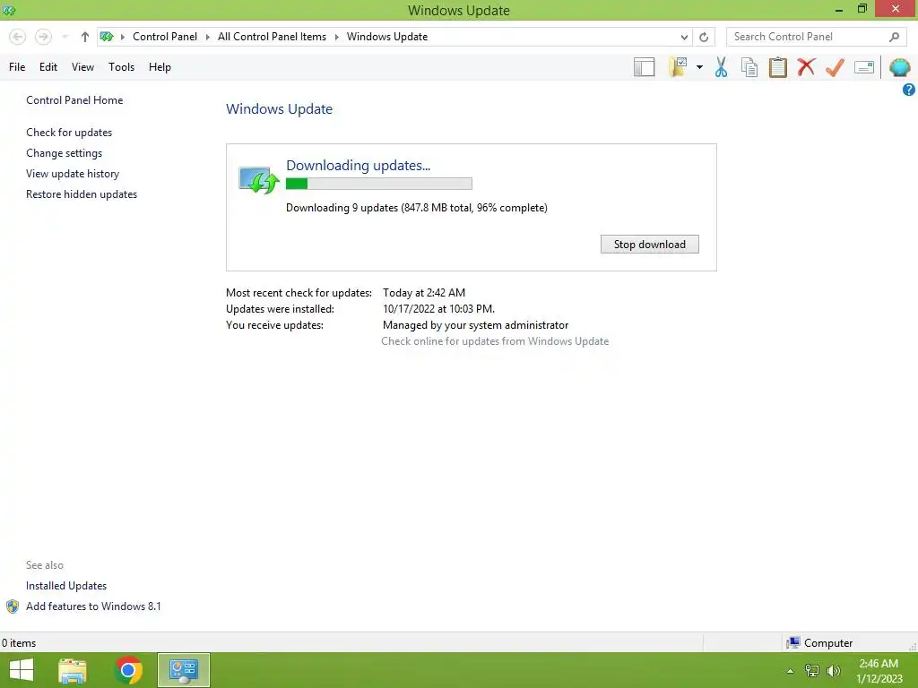Click Check for updates link

coord(69,133)
